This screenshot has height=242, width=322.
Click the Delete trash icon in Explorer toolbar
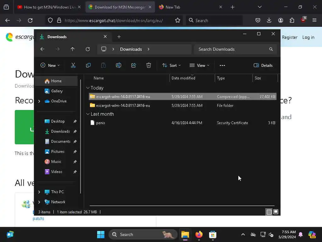coord(149,66)
